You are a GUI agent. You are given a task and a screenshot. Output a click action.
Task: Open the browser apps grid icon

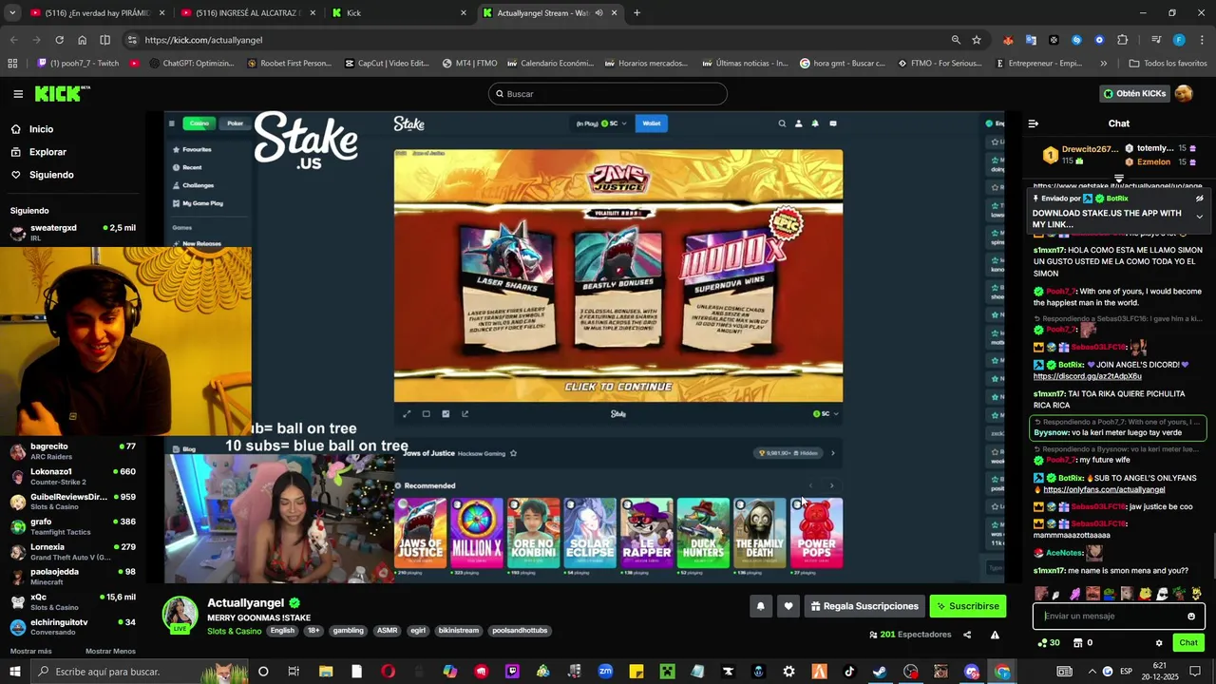click(12, 64)
